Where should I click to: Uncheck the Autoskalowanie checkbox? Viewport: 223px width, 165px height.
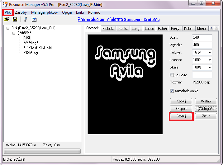(172, 91)
